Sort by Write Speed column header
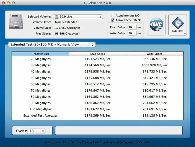Screen dimensions: 195x147 155,54
